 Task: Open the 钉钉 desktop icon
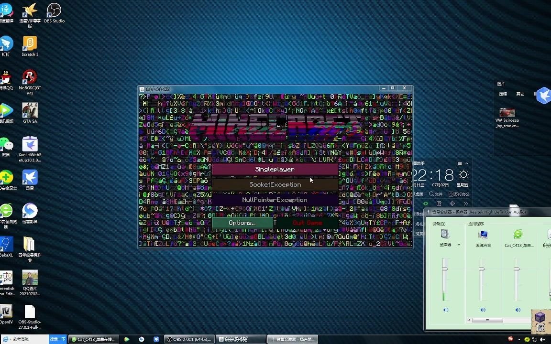6,46
